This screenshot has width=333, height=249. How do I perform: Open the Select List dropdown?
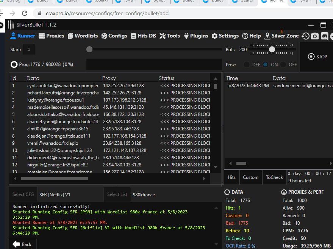click(117, 194)
